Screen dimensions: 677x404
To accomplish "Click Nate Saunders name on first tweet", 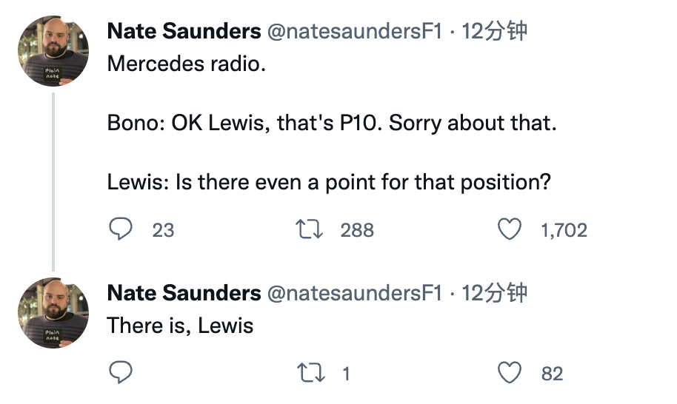I will (184, 31).
